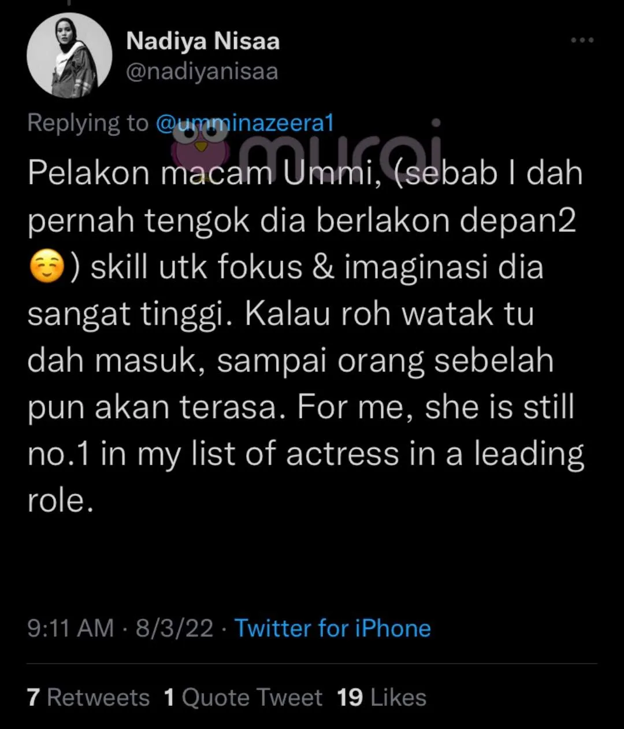Viewport: 624px width, 729px height.
Task: Visit the @nadiyanisaa handle
Action: point(202,72)
